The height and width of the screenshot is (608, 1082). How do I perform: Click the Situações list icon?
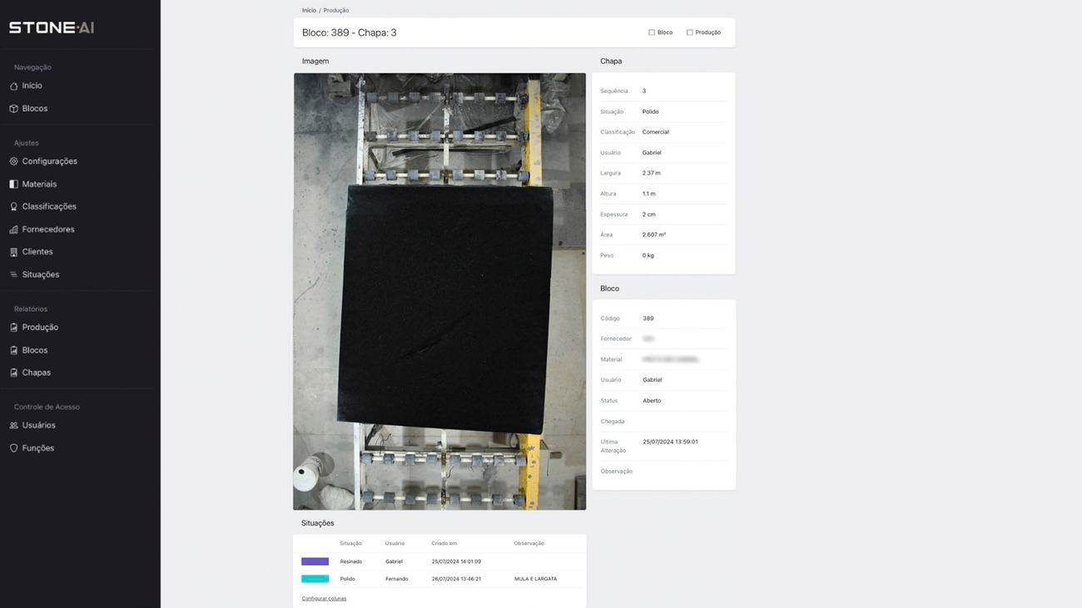13,274
